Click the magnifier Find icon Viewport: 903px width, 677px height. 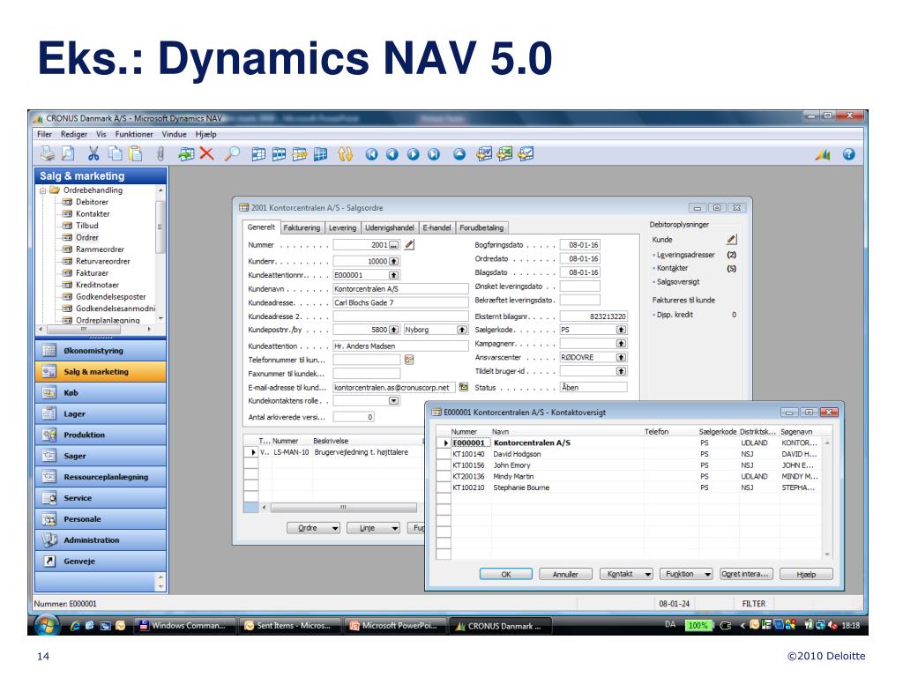pyautogui.click(x=232, y=153)
